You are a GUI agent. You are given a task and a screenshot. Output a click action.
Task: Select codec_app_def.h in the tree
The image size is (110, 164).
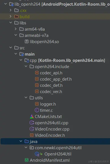click(x=56, y=79)
